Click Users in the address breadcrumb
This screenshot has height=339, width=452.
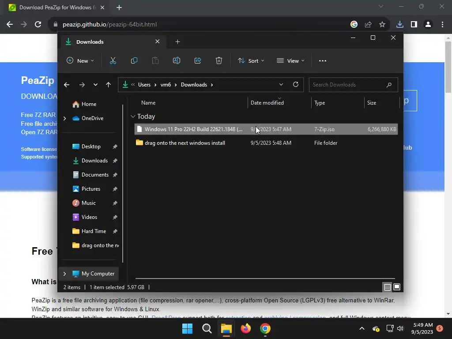click(x=144, y=85)
